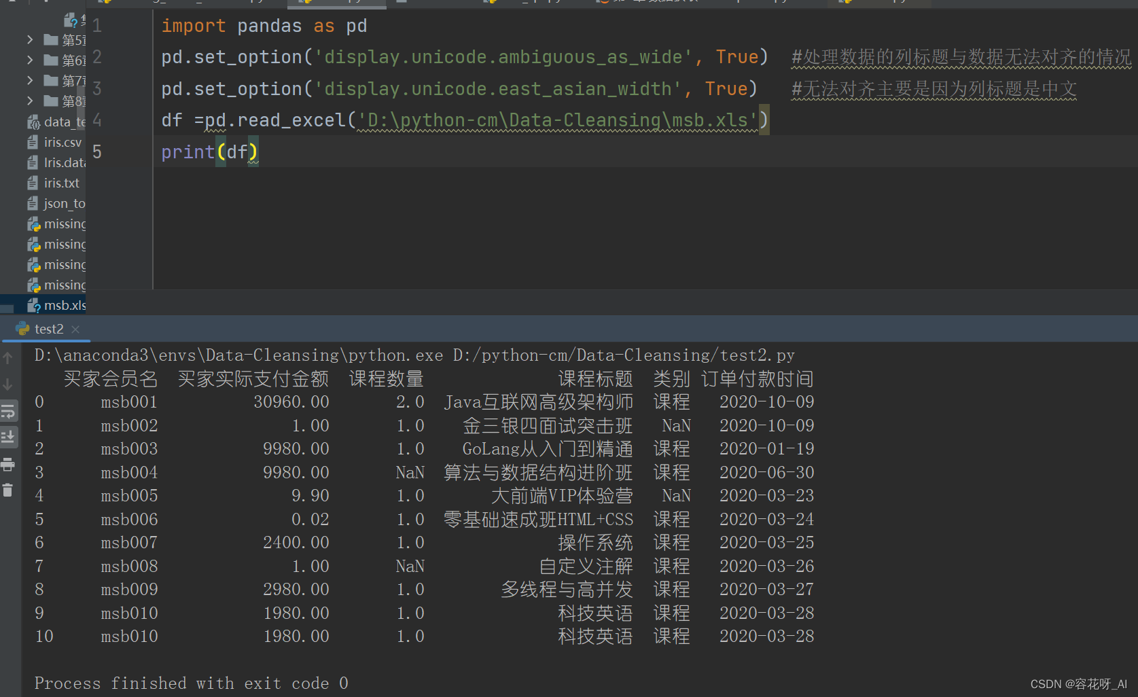Click '算法与数据结构进阶班' in output
Image resolution: width=1138 pixels, height=697 pixels.
[x=538, y=473]
